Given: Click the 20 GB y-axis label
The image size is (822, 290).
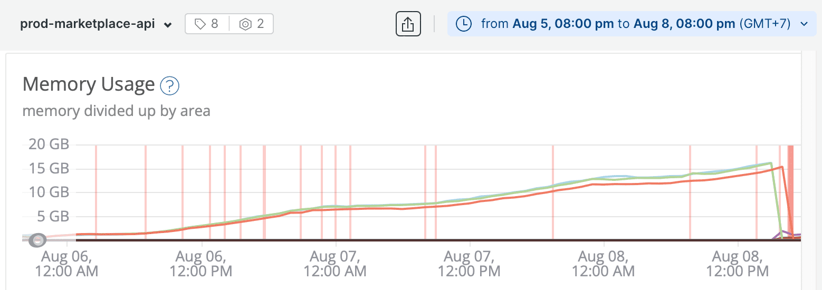Looking at the screenshot, I should pos(48,144).
